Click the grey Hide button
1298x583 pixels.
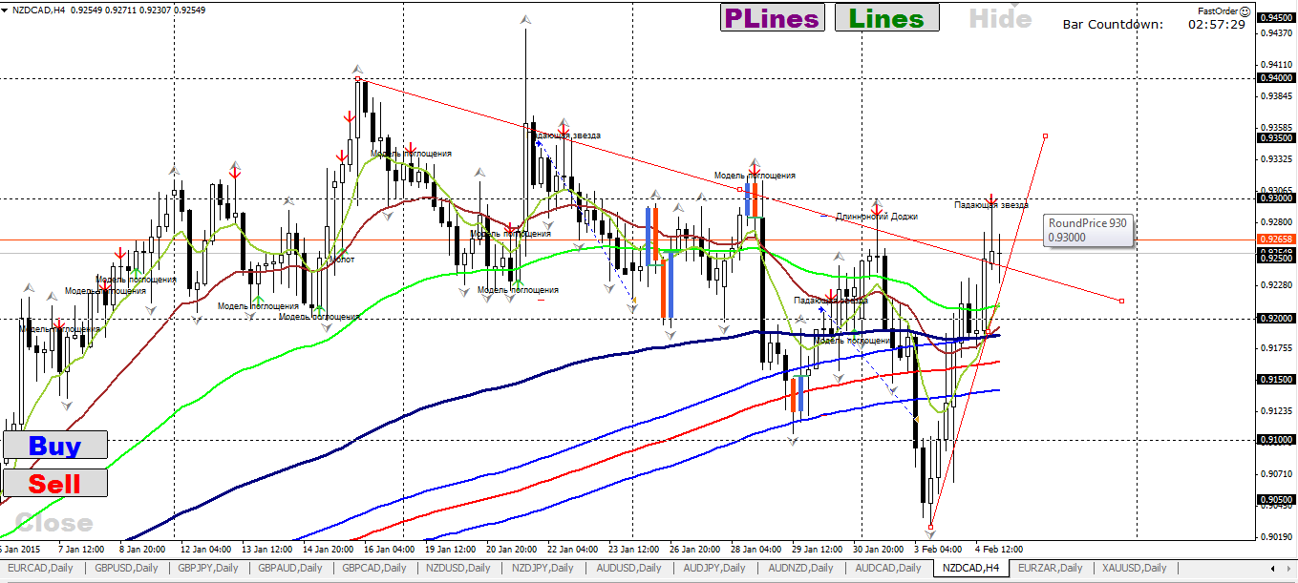click(x=1000, y=18)
